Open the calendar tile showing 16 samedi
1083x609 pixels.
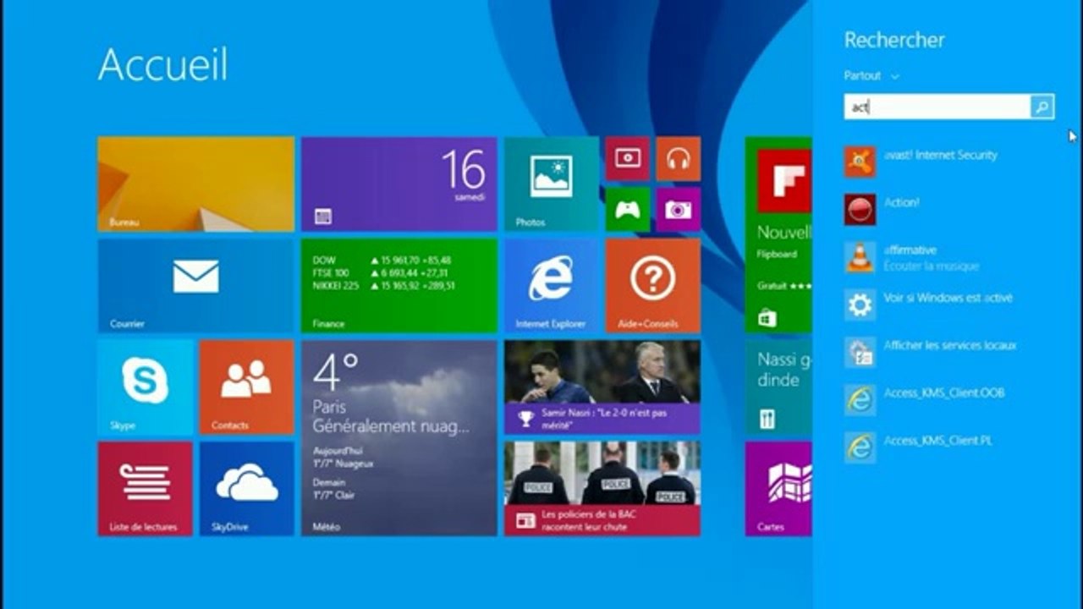point(399,184)
